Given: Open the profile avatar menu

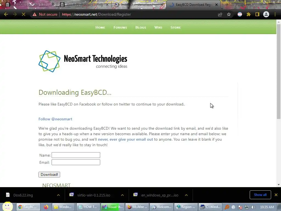Looking at the screenshot, I should click(266, 14).
